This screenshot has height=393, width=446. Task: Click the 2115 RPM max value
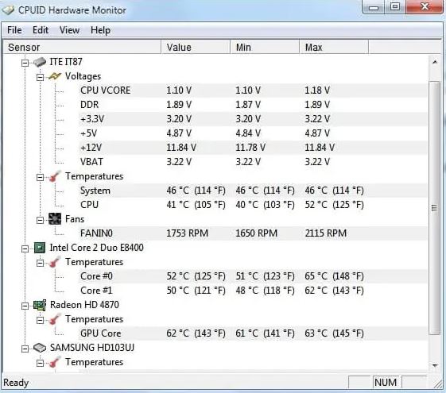point(326,233)
